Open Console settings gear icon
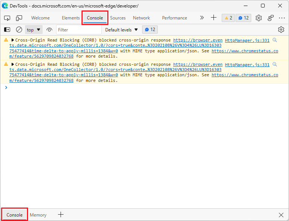 (x=281, y=30)
